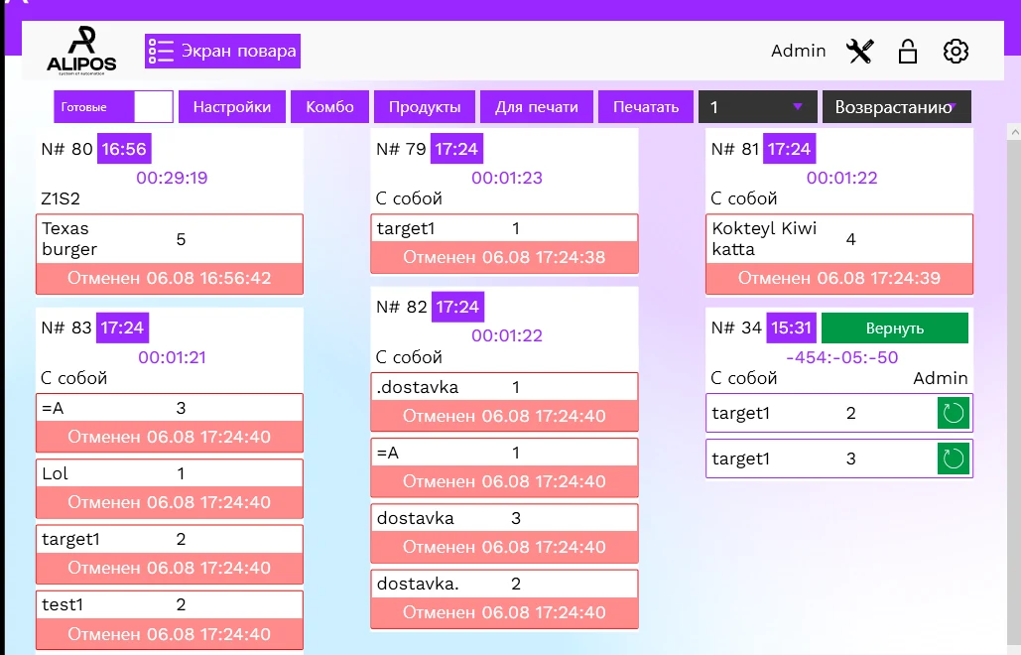Expand the dropdown showing 1
This screenshot has width=1021, height=655.
click(x=757, y=107)
